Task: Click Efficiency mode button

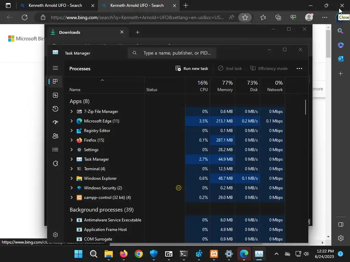Action: click(x=269, y=68)
